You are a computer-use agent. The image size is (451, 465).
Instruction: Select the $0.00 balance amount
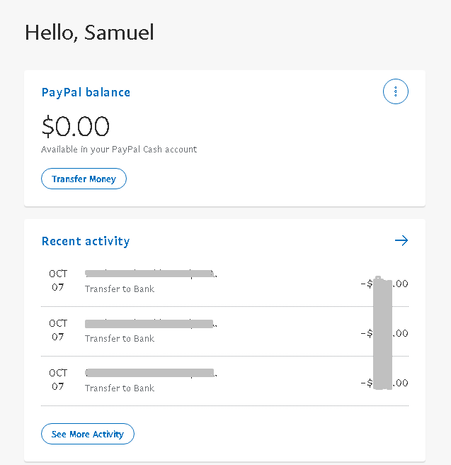point(75,127)
